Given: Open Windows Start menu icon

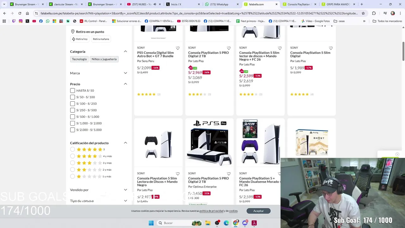Looking at the screenshot, I should [x=151, y=223].
